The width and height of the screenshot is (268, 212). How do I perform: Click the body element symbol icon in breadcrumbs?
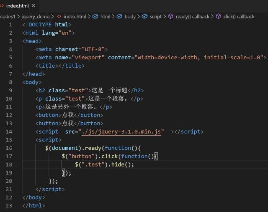coord(119,17)
